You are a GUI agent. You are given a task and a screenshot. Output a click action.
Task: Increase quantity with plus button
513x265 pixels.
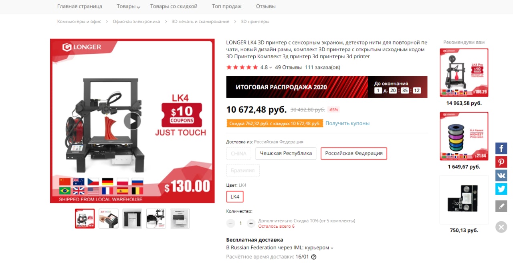coord(251,223)
